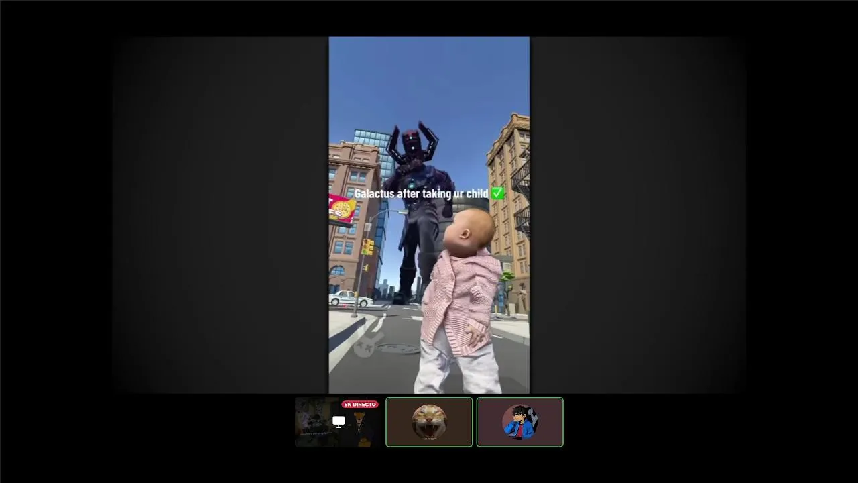Click the 'Galactus after taking ur child' caption
The width and height of the screenshot is (858, 483).
pyautogui.click(x=429, y=193)
